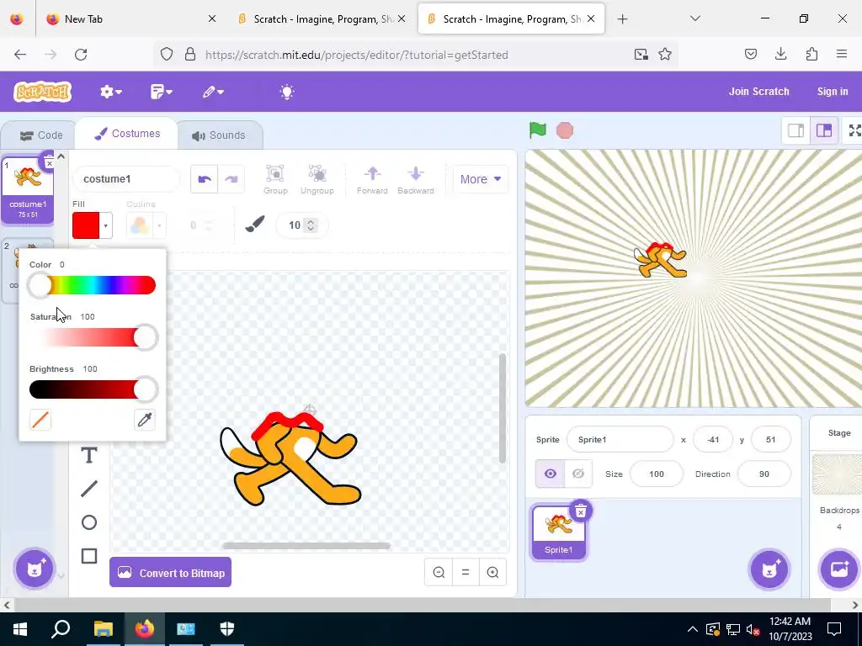Delete Sprite1 using its trash icon

pos(581,511)
